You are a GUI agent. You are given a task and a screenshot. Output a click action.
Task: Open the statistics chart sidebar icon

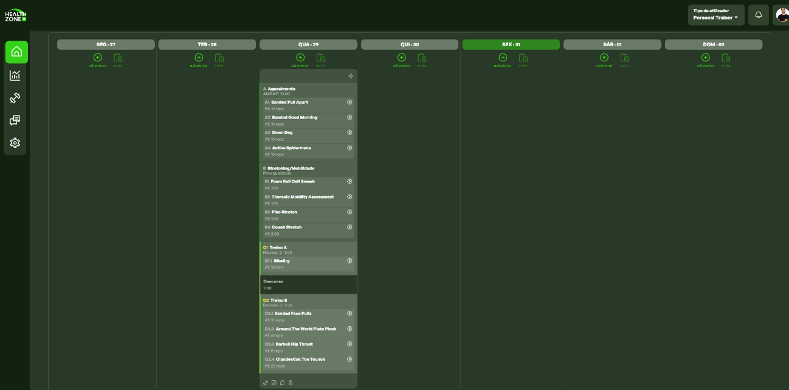tap(15, 75)
